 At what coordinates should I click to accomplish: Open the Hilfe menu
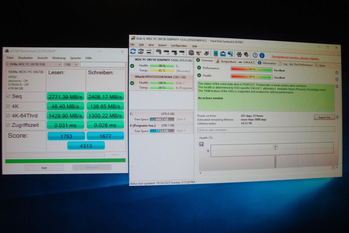click(x=89, y=58)
